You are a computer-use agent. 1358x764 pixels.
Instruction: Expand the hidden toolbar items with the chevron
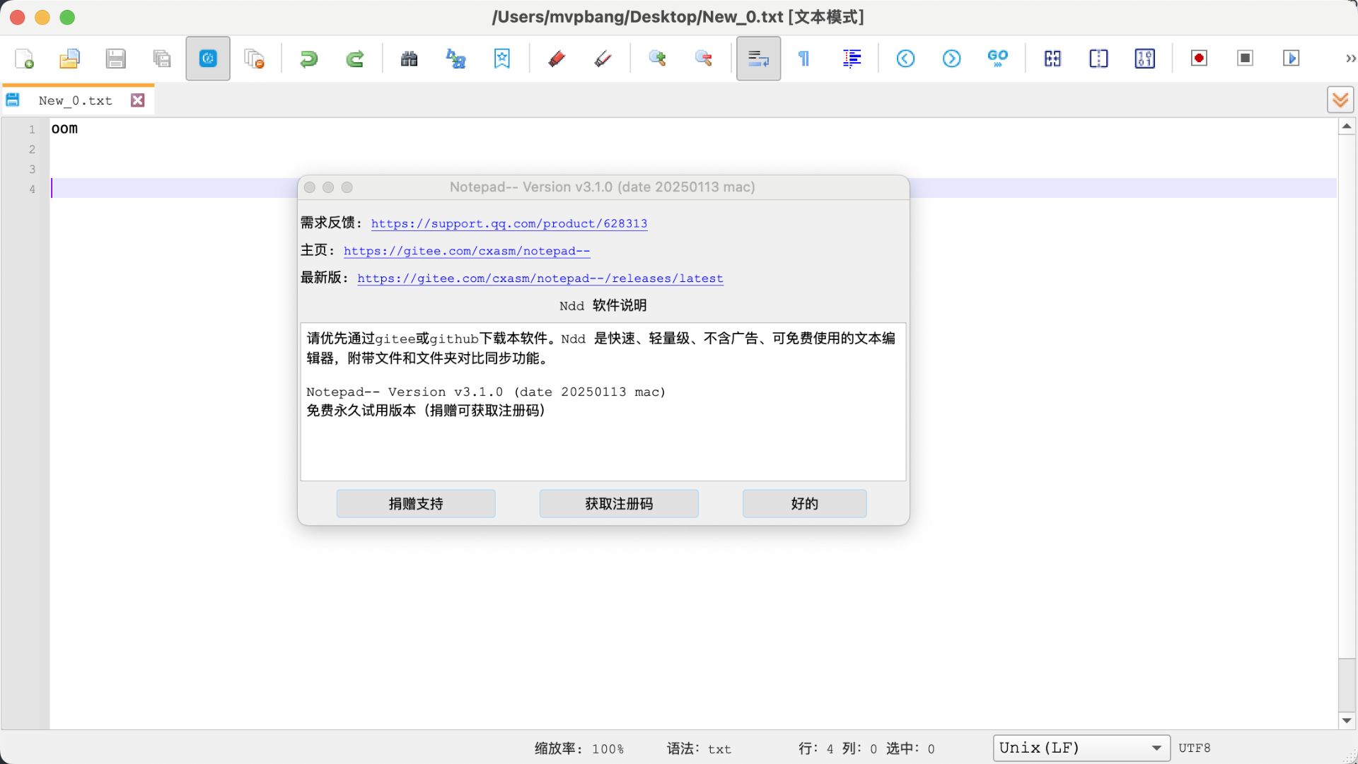pos(1352,59)
